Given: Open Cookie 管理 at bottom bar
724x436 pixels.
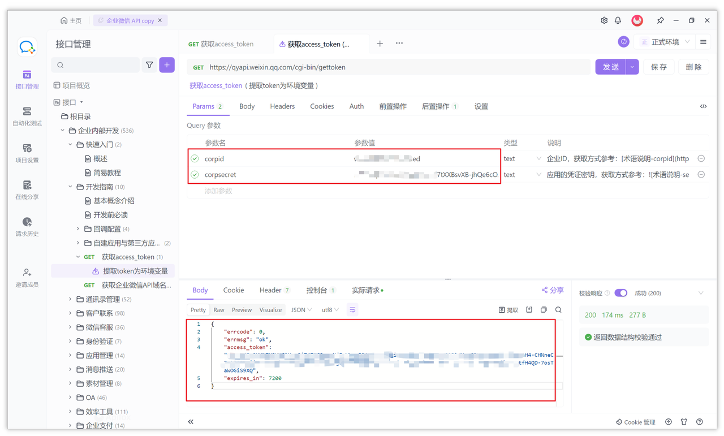Looking at the screenshot, I should pos(635,422).
